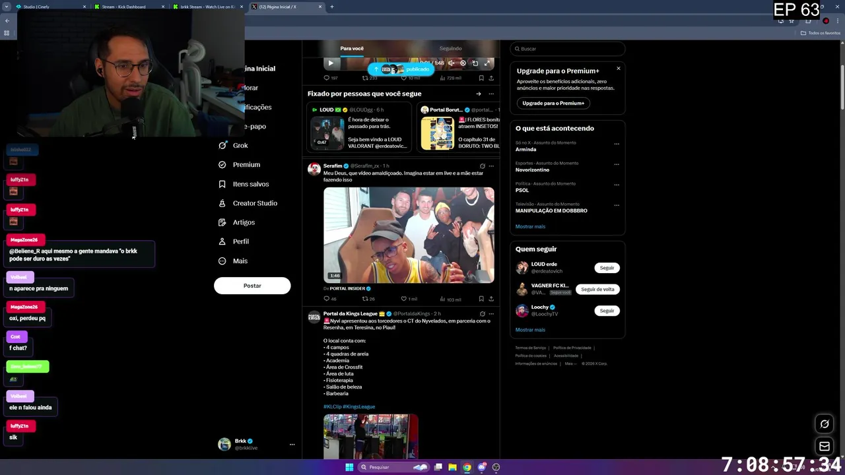Open Serafim's profile avatar
This screenshot has width=845, height=475.
pos(314,169)
